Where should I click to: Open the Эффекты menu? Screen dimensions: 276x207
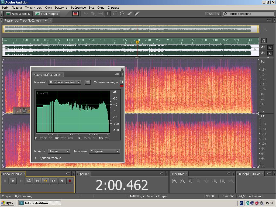(x=61, y=8)
